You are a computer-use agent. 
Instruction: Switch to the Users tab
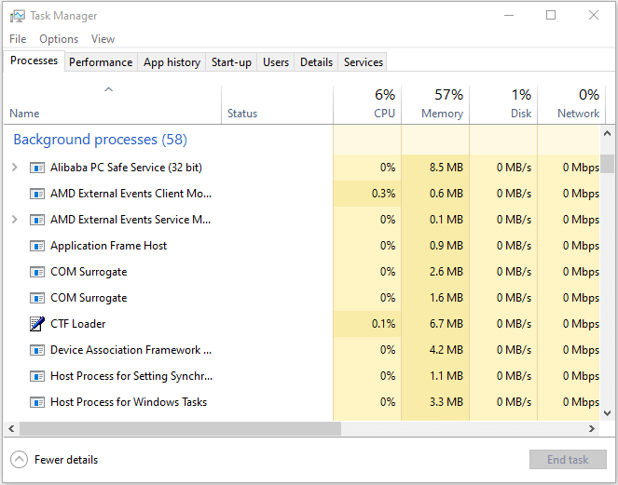[x=276, y=62]
